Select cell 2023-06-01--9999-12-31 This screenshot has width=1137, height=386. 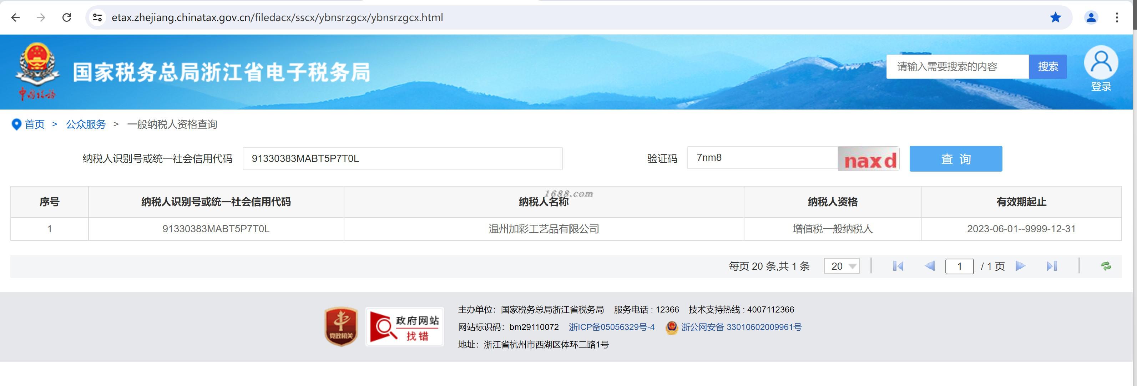coord(1021,229)
